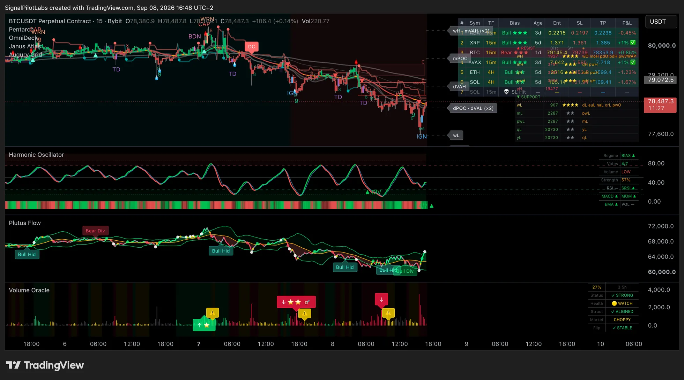Click the 10 date label on time axis
Image resolution: width=684 pixels, height=380 pixels.
(x=600, y=344)
